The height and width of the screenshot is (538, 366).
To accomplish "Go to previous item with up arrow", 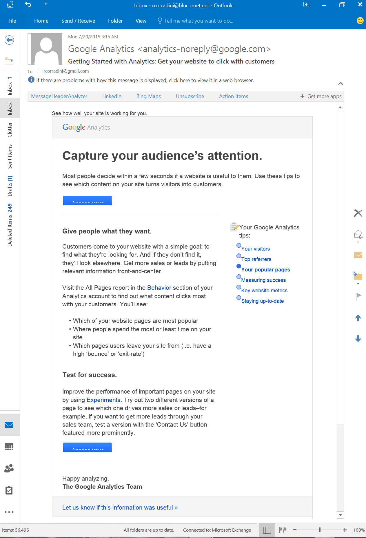I will pos(358,318).
